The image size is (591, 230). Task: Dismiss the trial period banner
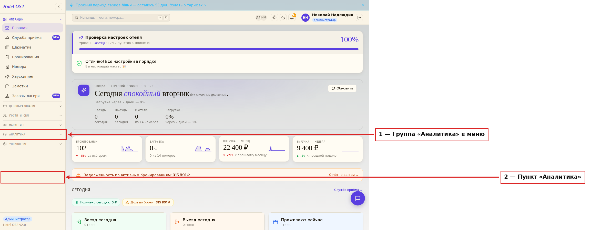click(363, 5)
